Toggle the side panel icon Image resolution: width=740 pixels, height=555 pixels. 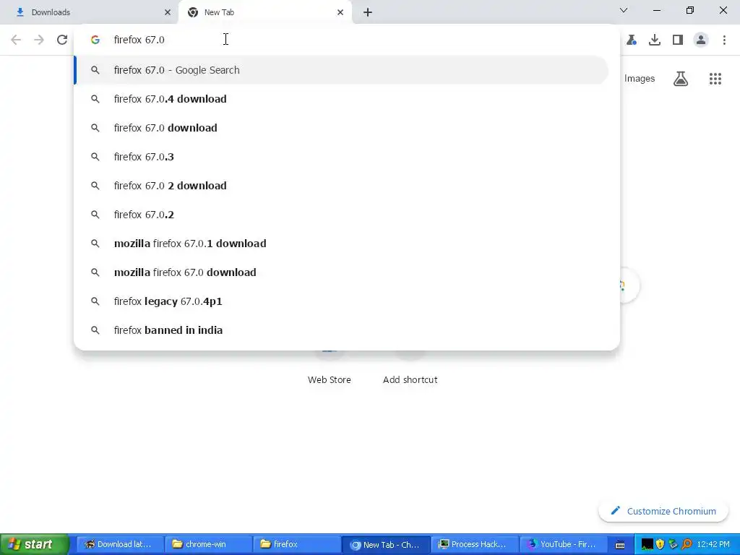click(678, 40)
